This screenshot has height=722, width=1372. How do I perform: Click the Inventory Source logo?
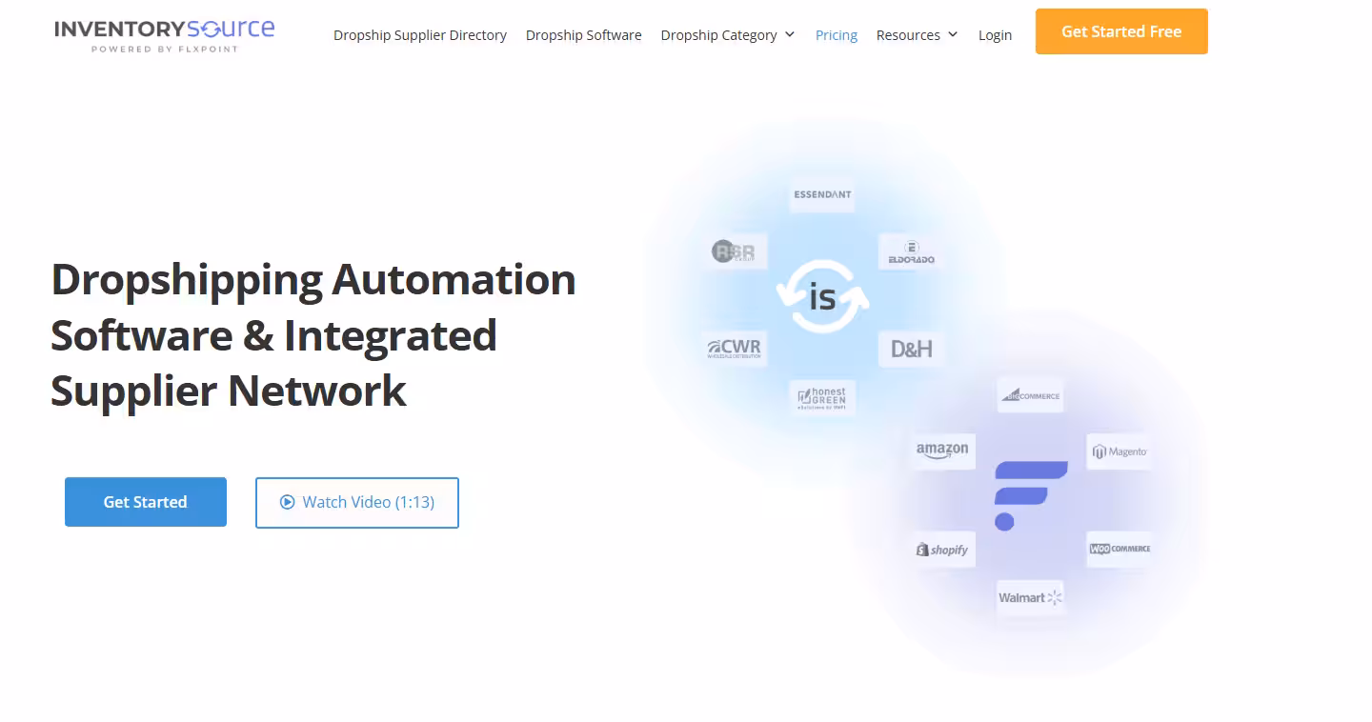coord(165,34)
